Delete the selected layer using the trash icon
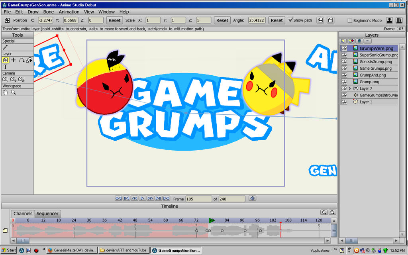408x255 pixels. pyautogui.click(x=360, y=41)
